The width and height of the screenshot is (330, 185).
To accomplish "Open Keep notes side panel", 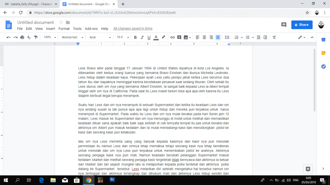I will coord(323,53).
